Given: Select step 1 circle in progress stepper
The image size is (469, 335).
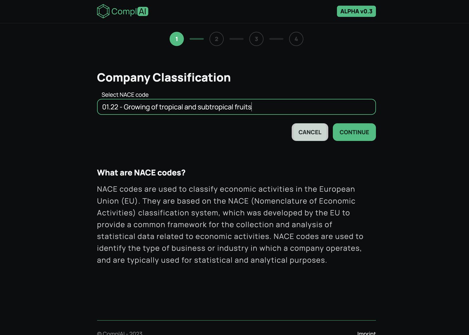Looking at the screenshot, I should click(x=177, y=39).
